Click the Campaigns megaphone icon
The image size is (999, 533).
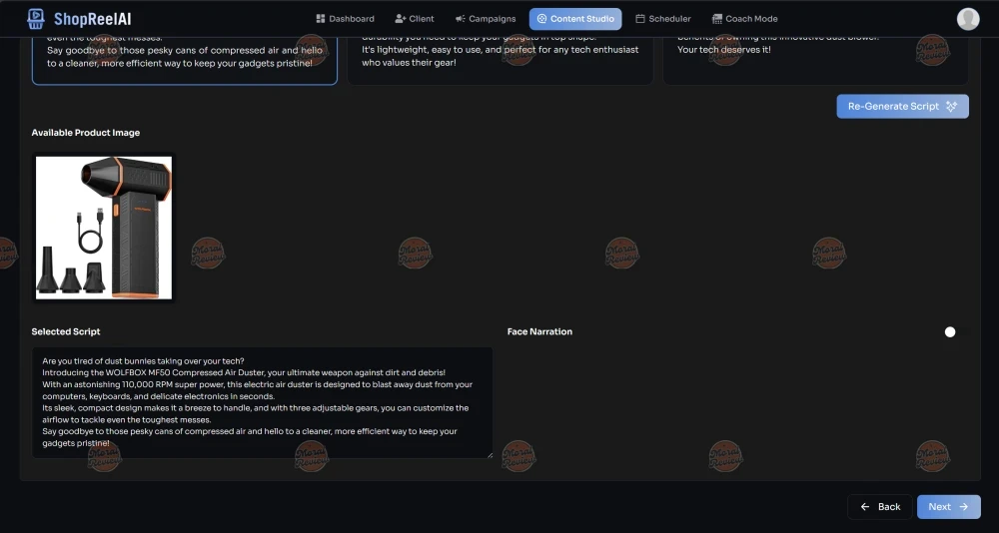(460, 19)
